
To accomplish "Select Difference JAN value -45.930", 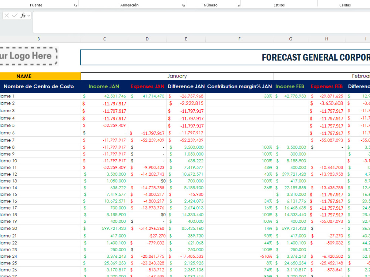I will (x=186, y=194).
